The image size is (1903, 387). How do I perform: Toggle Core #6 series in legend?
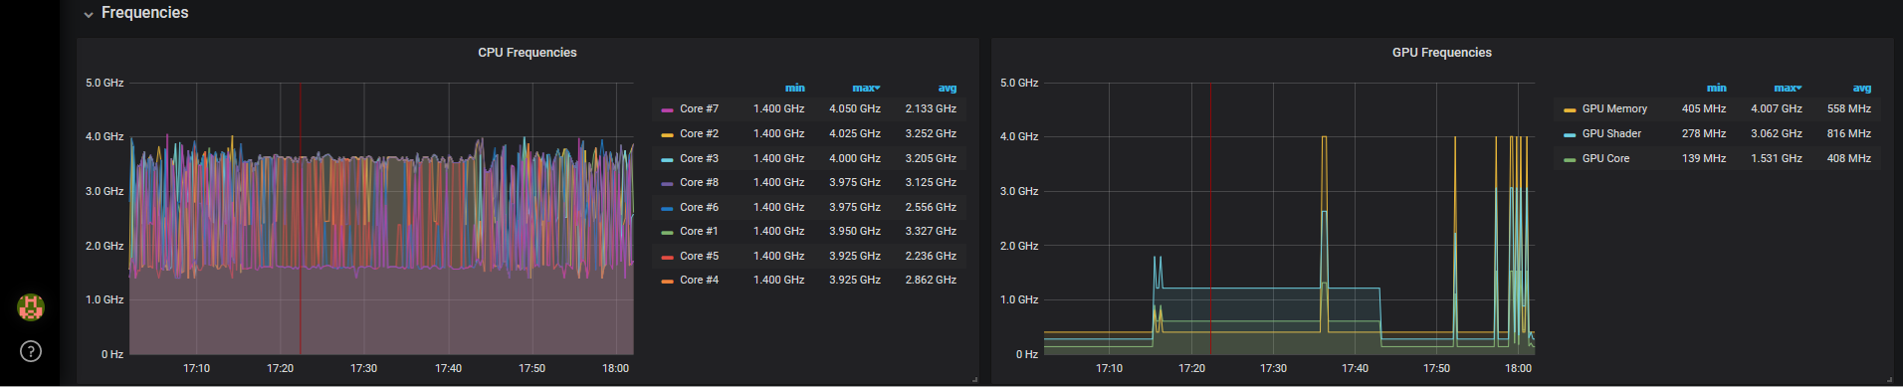(699, 207)
